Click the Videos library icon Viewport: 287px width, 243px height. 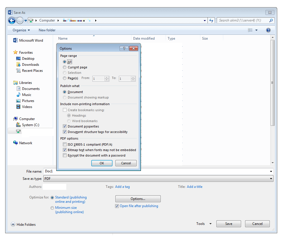point(18,107)
